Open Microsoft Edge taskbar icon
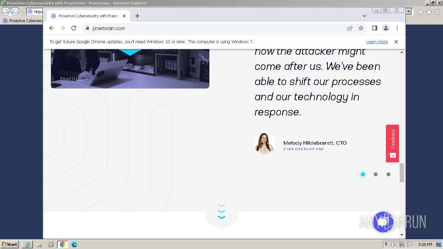This screenshot has width=443, height=249. [x=74, y=245]
